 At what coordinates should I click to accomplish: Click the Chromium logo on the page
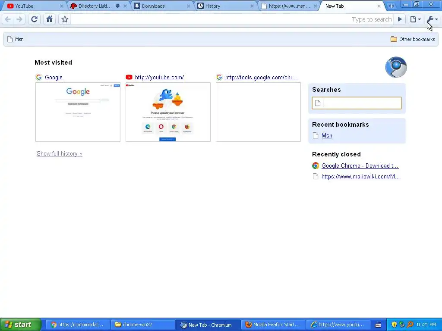coord(396,67)
